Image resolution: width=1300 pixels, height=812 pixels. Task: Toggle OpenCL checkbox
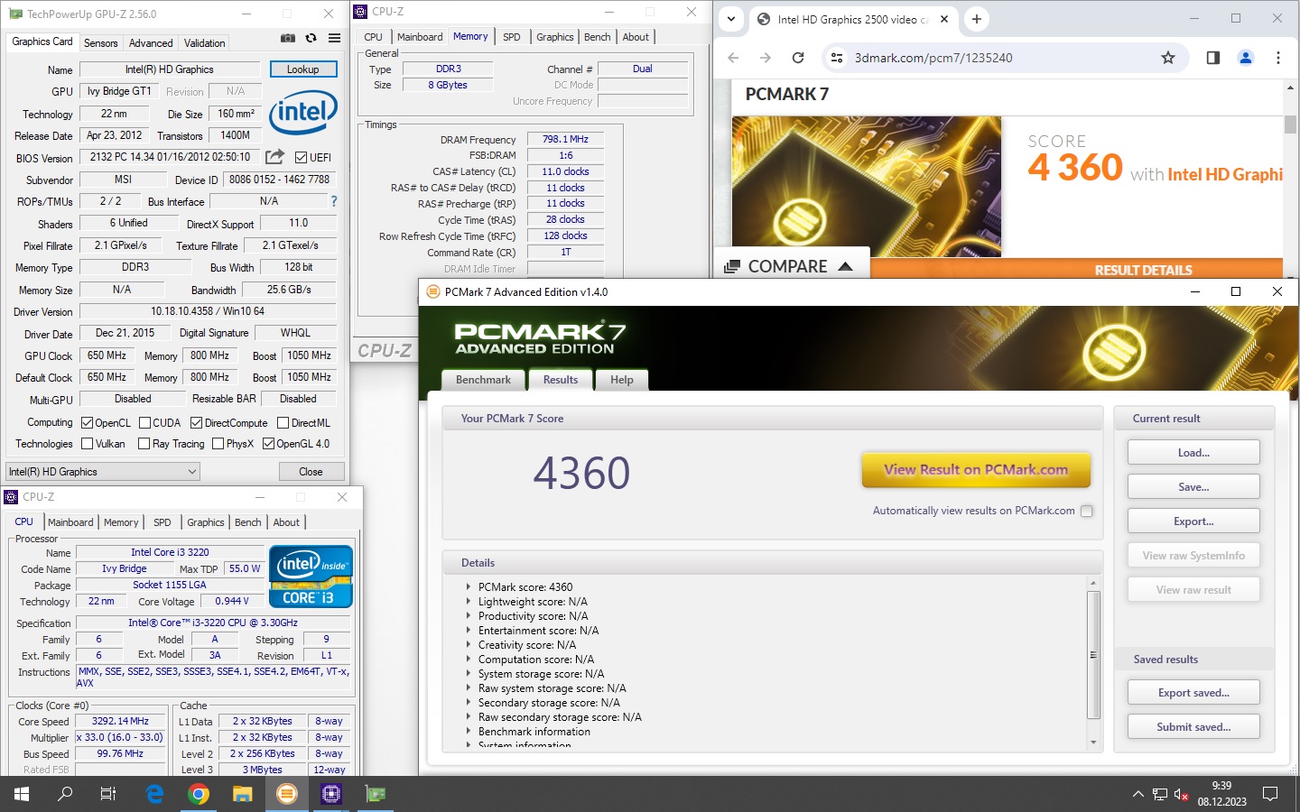[88, 422]
